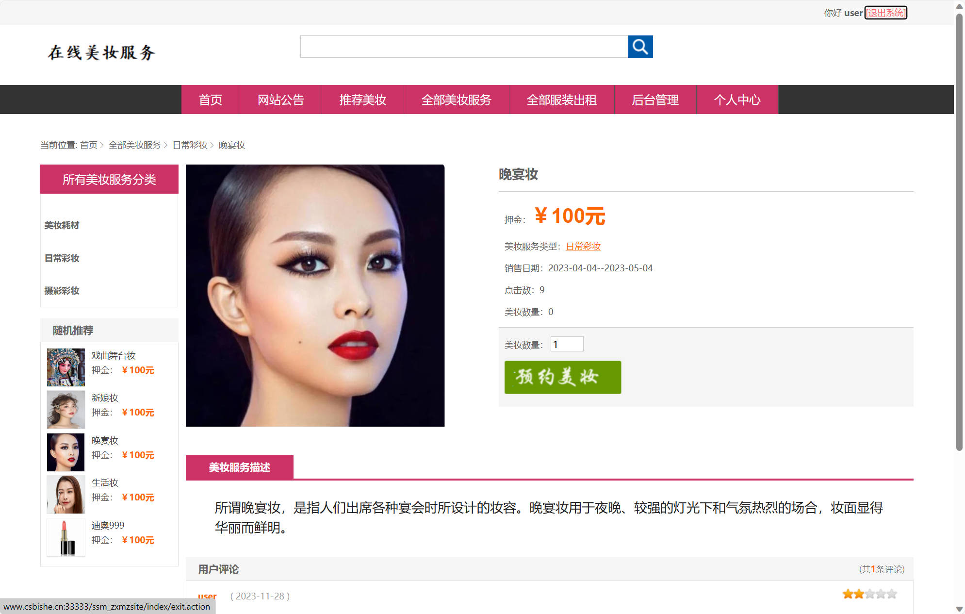Open 网站公告 from the navigation bar
Image resolution: width=965 pixels, height=614 pixels.
point(280,100)
